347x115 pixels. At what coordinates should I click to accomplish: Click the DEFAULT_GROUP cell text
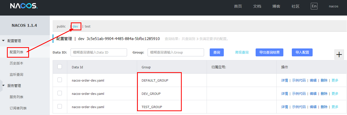[x=155, y=80]
